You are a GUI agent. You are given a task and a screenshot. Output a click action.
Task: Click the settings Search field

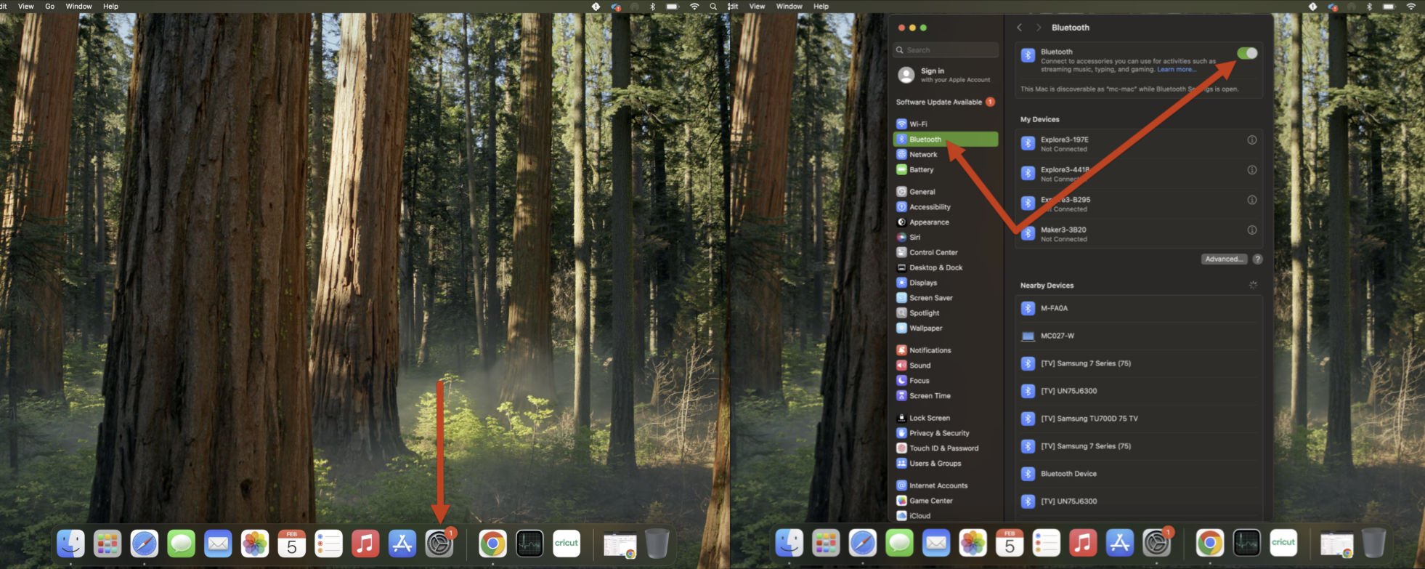pyautogui.click(x=946, y=50)
